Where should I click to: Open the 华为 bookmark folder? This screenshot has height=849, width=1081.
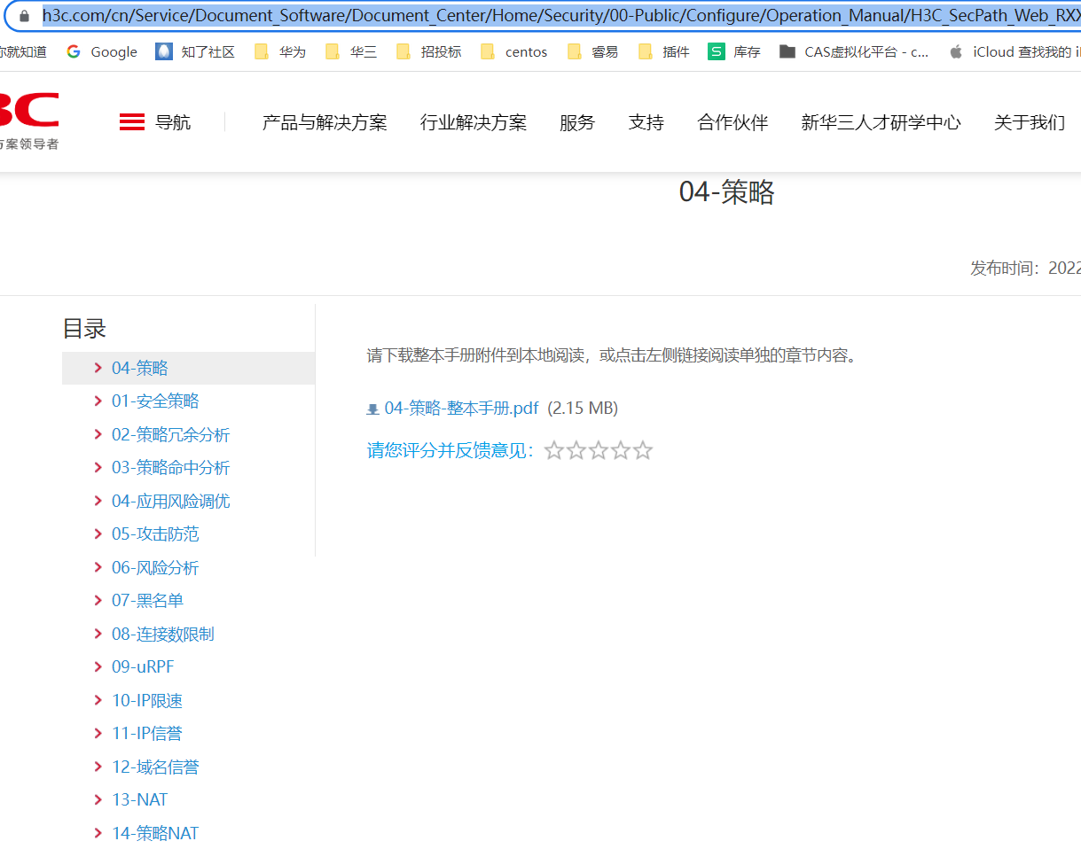[x=280, y=51]
